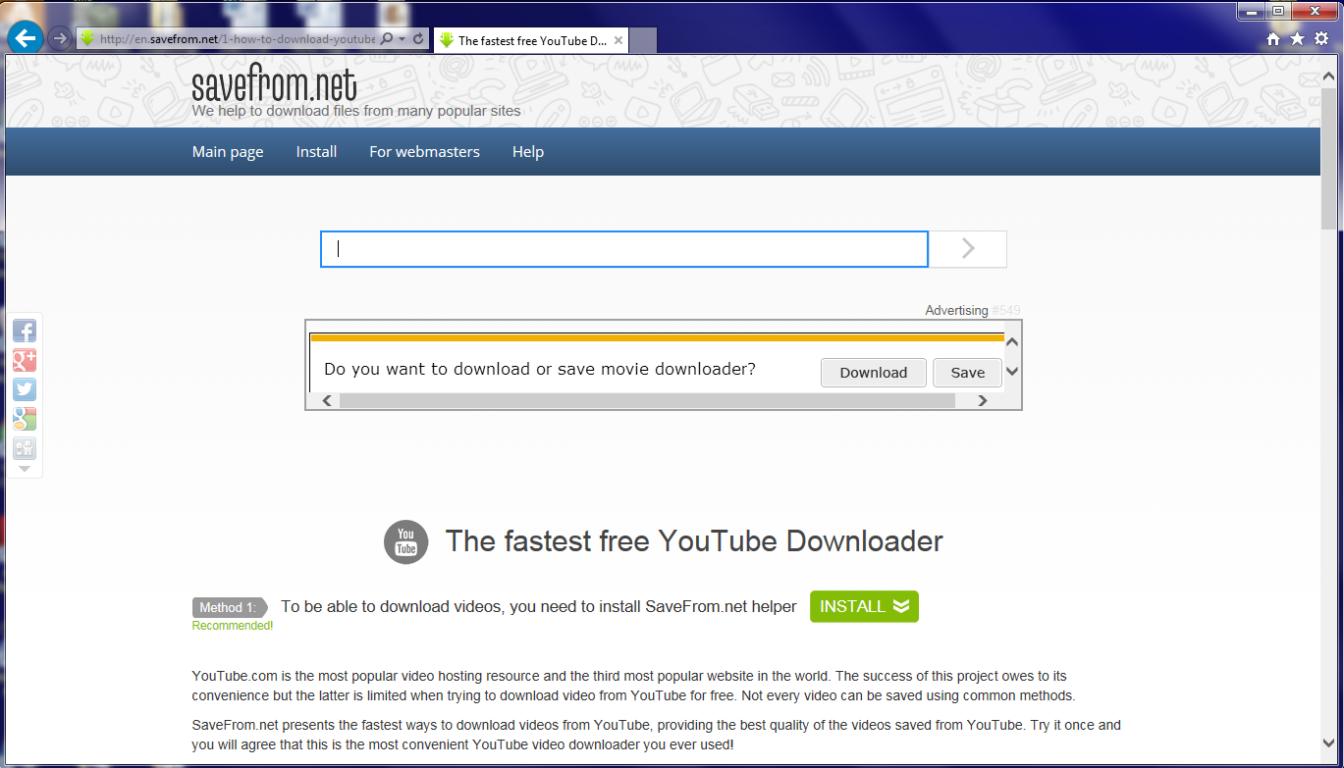Open the Main page menu item
This screenshot has height=768, width=1344.
(x=228, y=152)
